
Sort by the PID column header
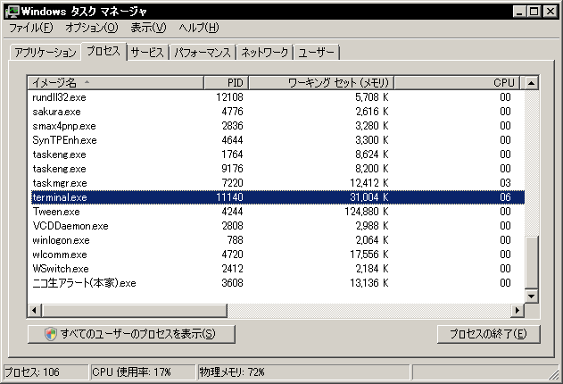[227, 83]
